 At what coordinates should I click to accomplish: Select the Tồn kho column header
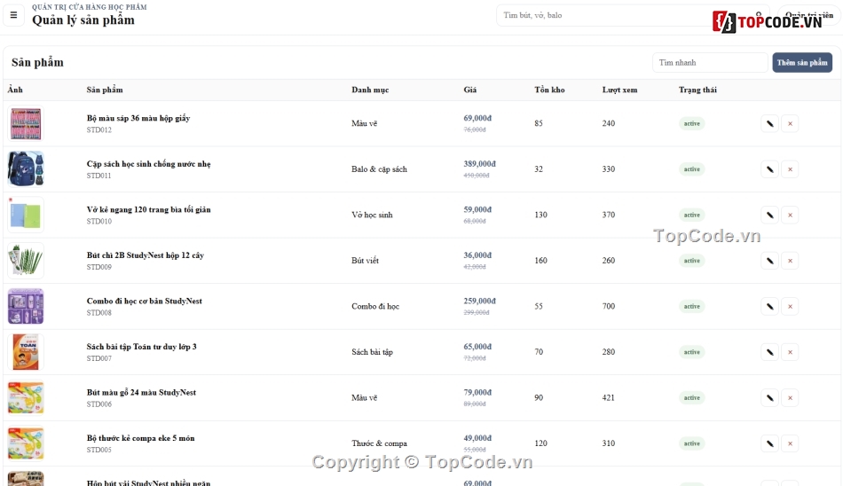tap(549, 90)
